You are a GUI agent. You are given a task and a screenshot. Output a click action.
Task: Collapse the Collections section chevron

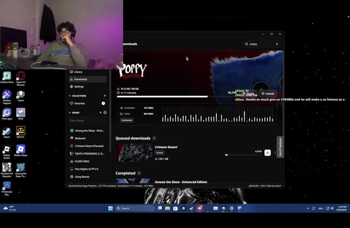pyautogui.click(x=70, y=96)
